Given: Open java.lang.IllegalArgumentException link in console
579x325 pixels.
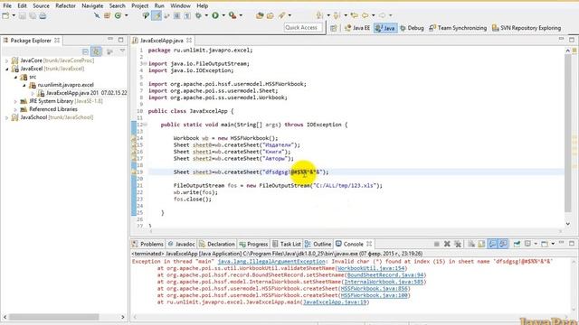Looking at the screenshot, I should (271, 261).
